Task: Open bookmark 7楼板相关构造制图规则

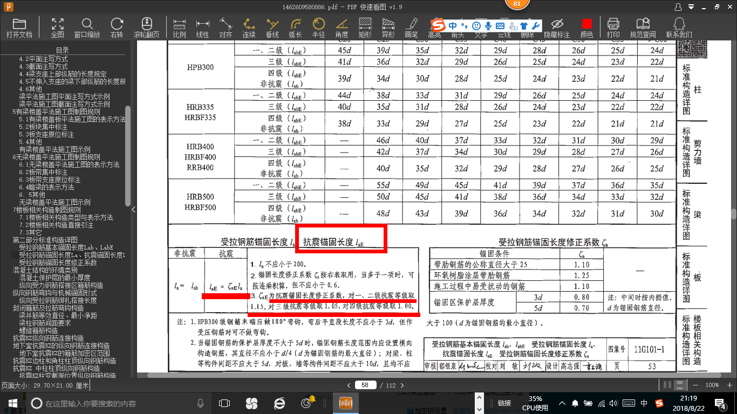Action: pos(46,210)
